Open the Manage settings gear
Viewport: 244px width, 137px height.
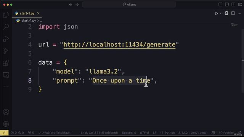6,124
